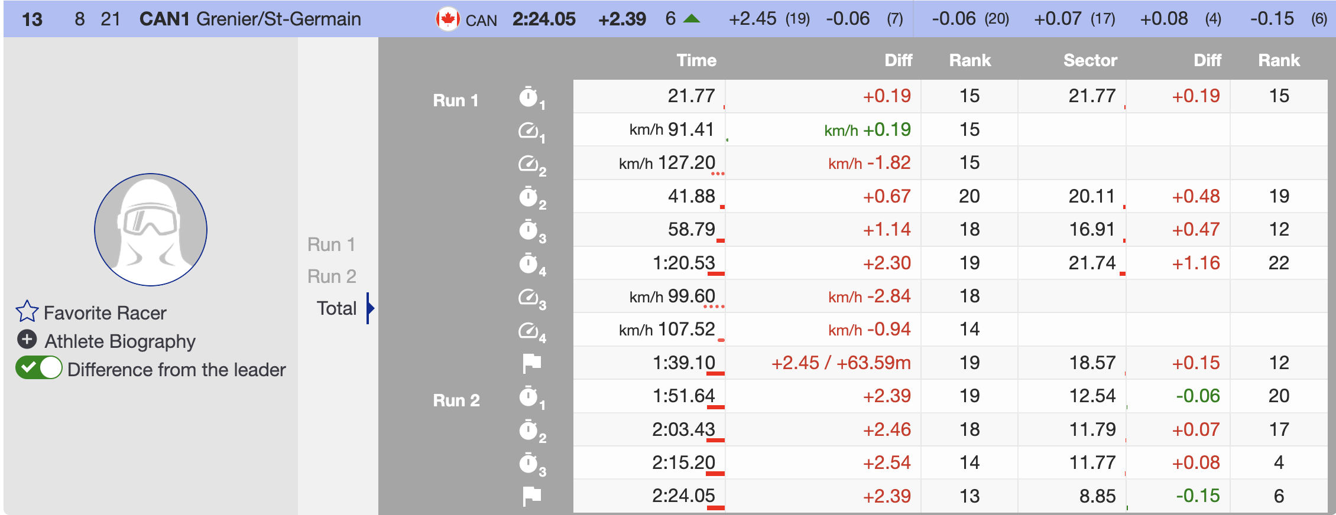This screenshot has width=1336, height=515.
Task: Expand Athlete Biography with plus icon
Action: 27,340
